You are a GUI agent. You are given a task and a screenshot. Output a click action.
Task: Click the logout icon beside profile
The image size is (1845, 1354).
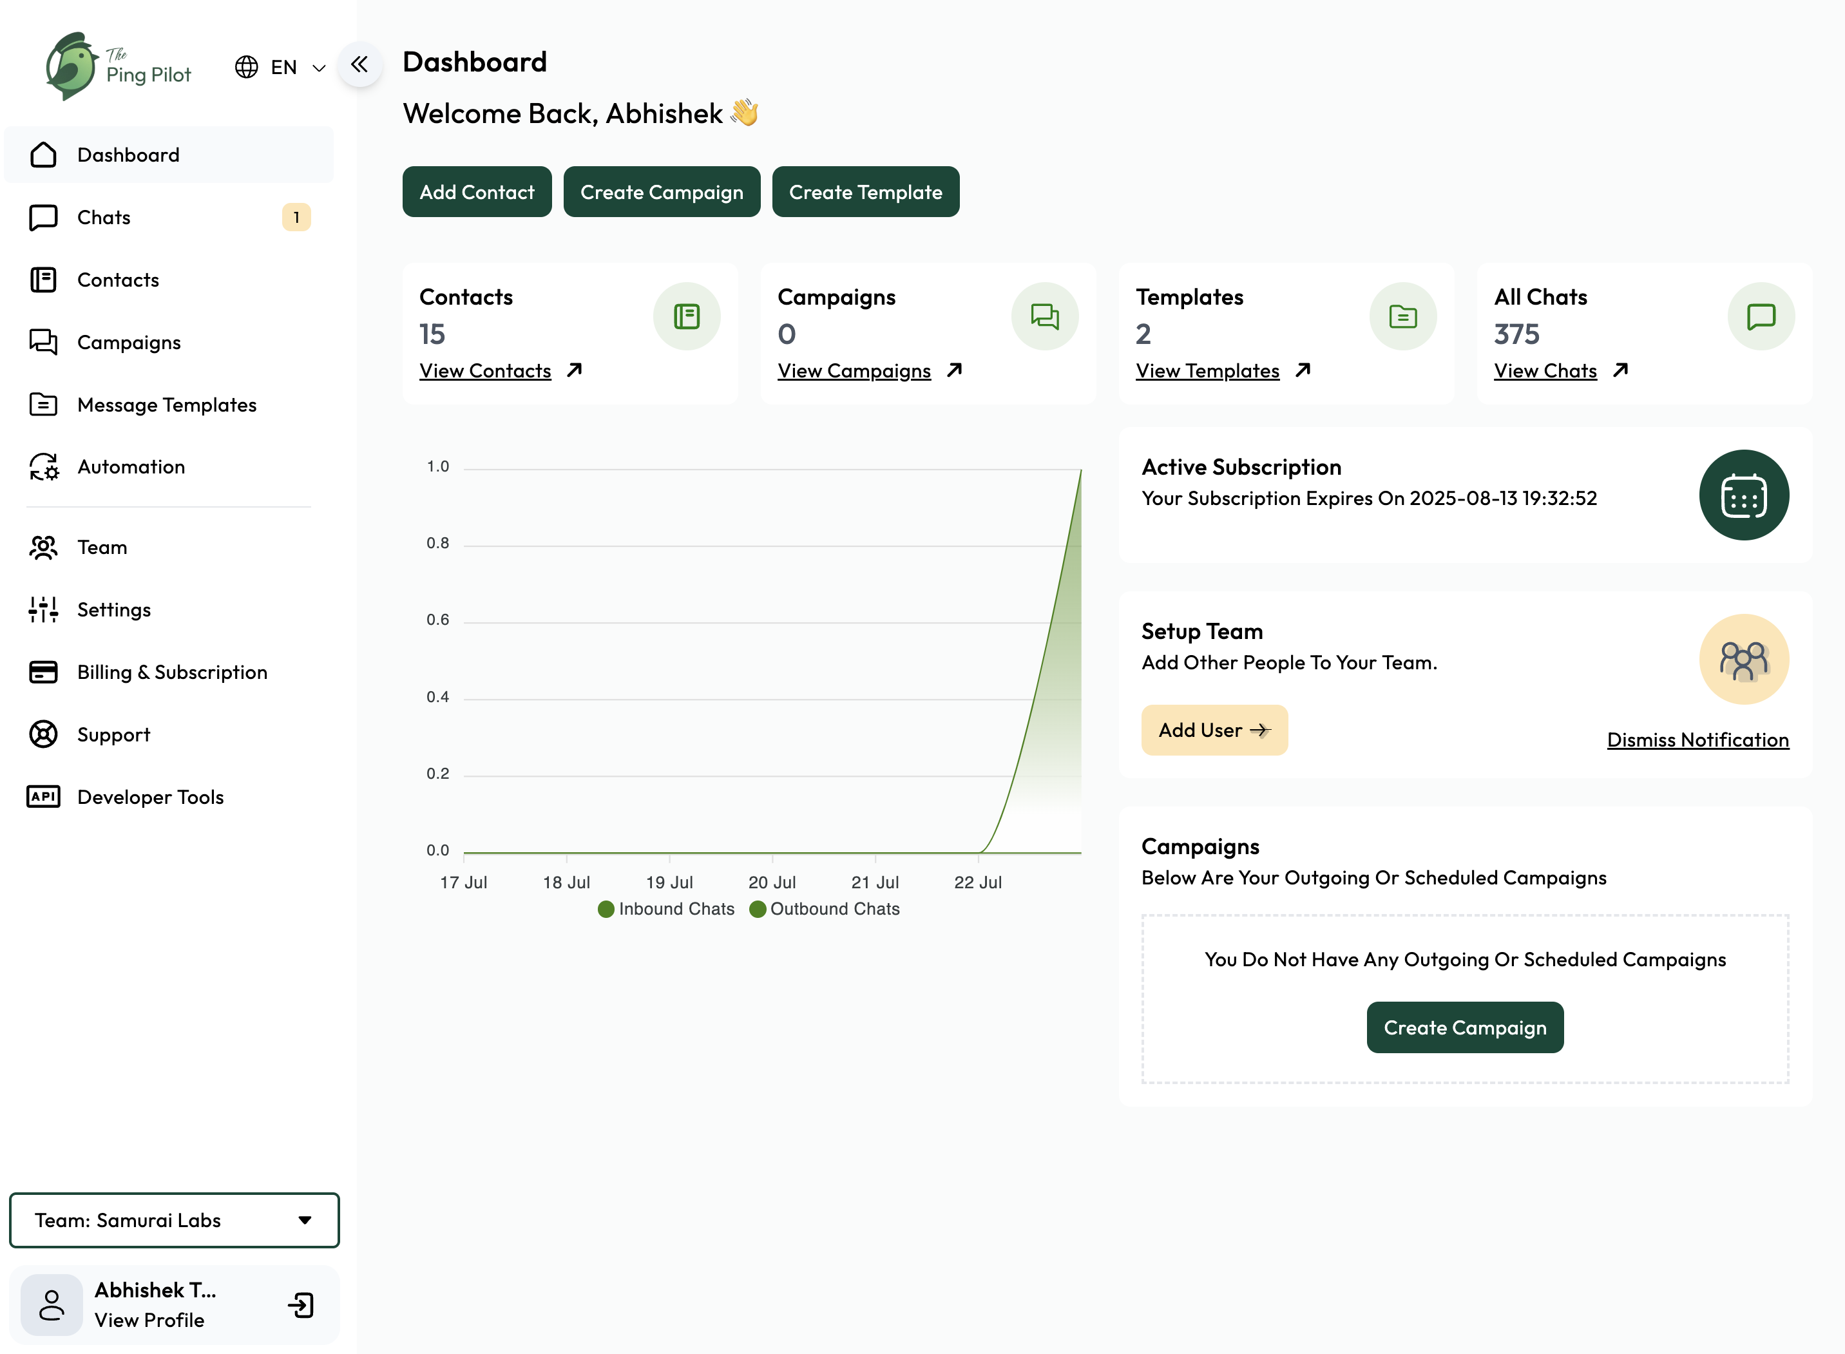pos(301,1305)
